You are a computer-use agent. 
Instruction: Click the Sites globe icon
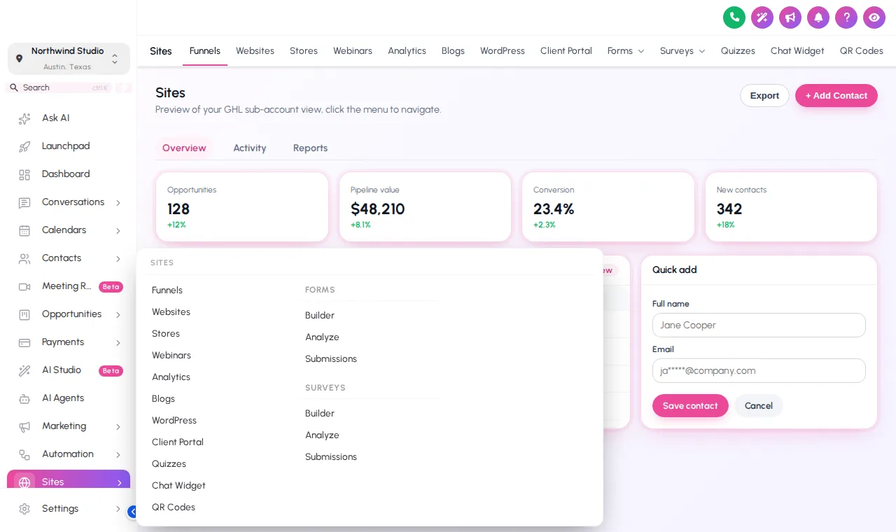[24, 482]
